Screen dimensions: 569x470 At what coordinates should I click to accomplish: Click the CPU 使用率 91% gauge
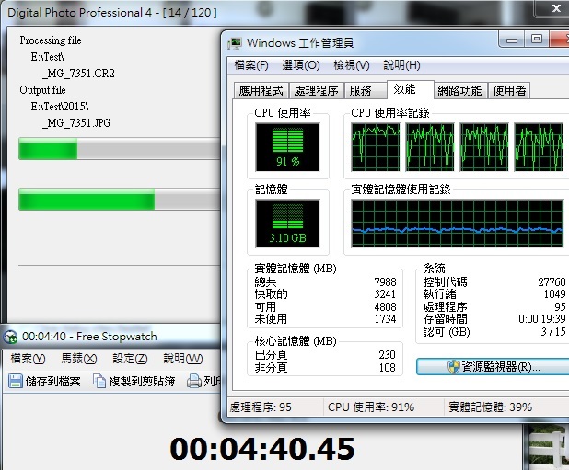[287, 147]
